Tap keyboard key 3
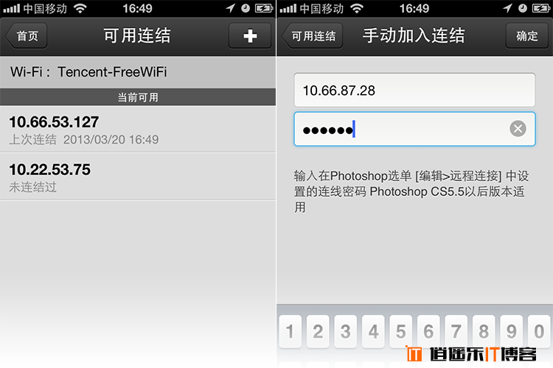Viewport: 553px width, 368px height. click(x=345, y=331)
